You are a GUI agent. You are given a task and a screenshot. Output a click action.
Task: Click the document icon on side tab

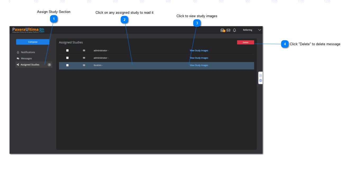tap(260, 76)
